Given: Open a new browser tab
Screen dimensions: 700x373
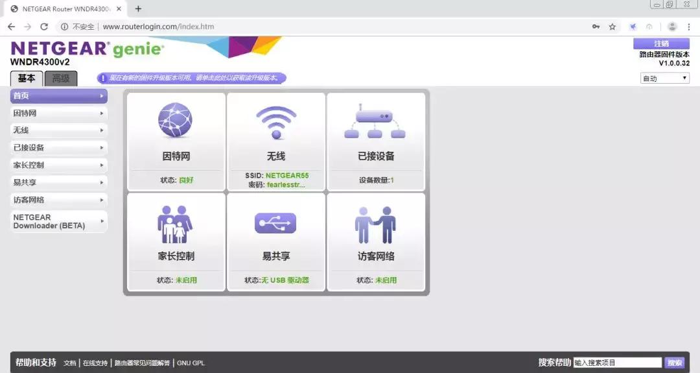Looking at the screenshot, I should [x=139, y=8].
